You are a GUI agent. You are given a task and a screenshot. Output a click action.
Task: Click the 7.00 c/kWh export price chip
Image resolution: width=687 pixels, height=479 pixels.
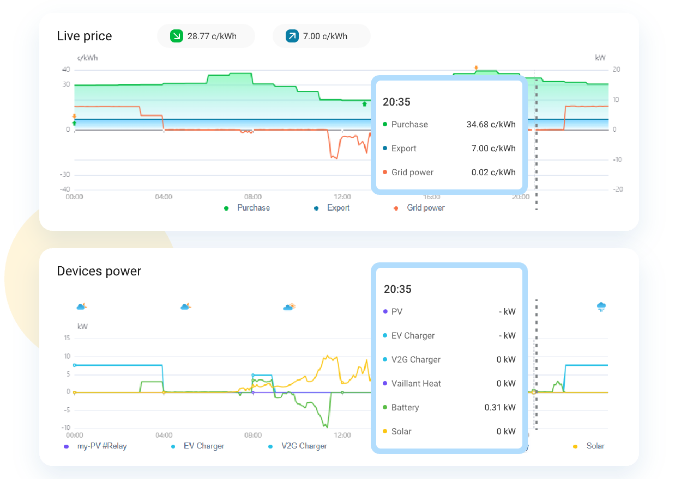pyautogui.click(x=321, y=36)
